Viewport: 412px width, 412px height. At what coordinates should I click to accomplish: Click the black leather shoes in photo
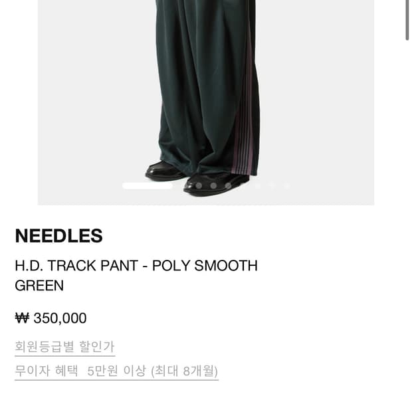pyautogui.click(x=197, y=179)
